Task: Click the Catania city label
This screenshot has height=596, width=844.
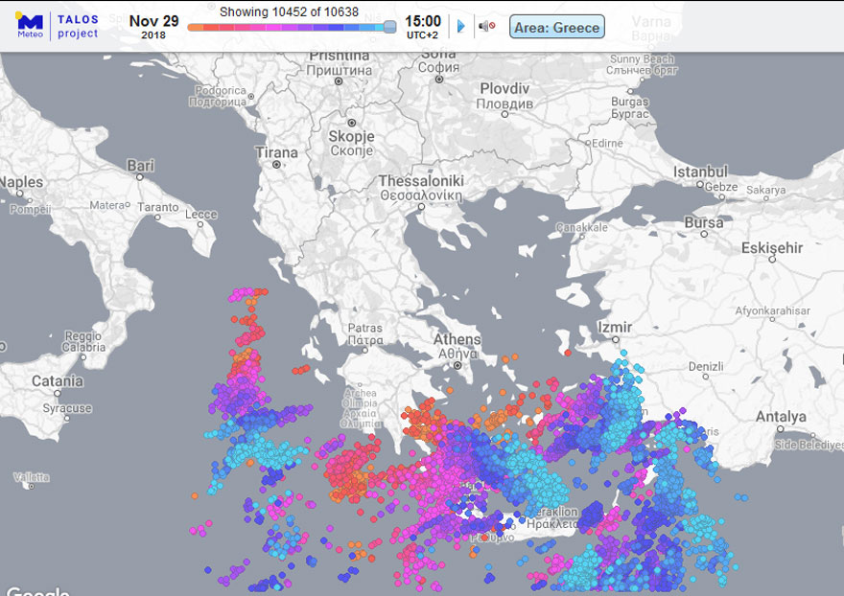Action: click(57, 380)
